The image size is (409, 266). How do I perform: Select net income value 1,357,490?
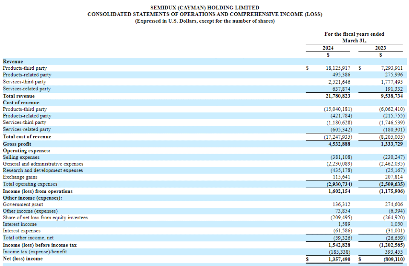point(339,260)
